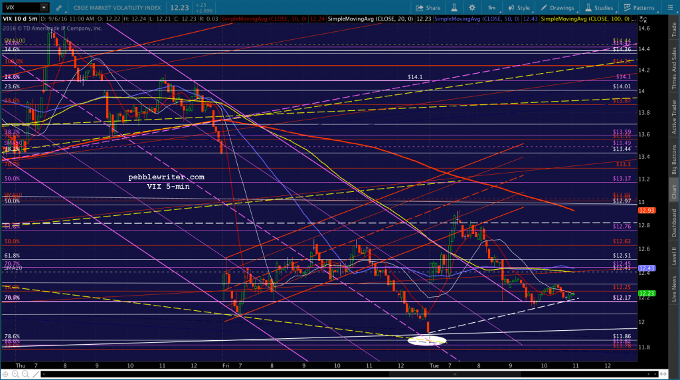Click the 'D: 9/6/16 11:00 AM' date readout

coord(67,19)
